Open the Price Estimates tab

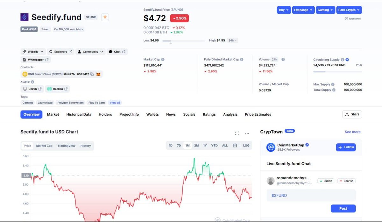point(258,114)
